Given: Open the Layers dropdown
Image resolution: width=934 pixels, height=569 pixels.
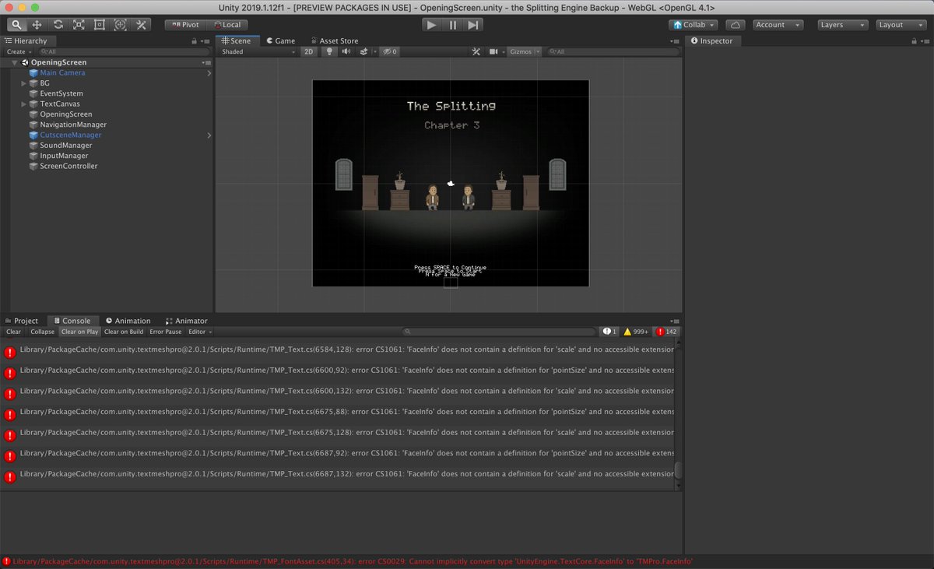Looking at the screenshot, I should click(842, 25).
